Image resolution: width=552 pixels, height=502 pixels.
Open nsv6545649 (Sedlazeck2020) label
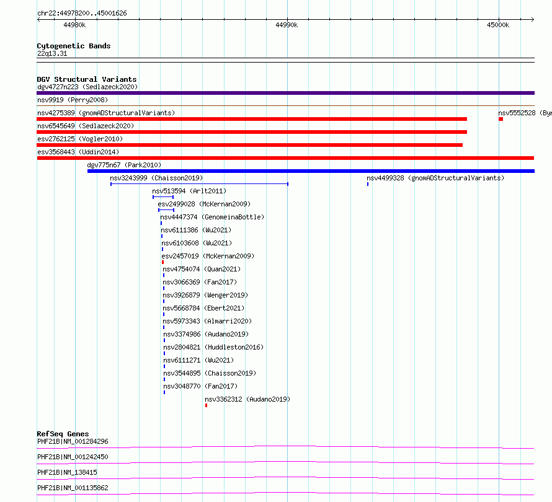[86, 126]
